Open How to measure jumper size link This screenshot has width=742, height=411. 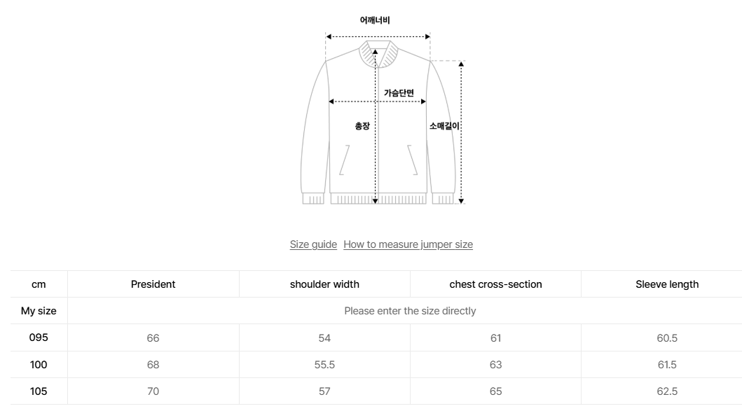408,244
